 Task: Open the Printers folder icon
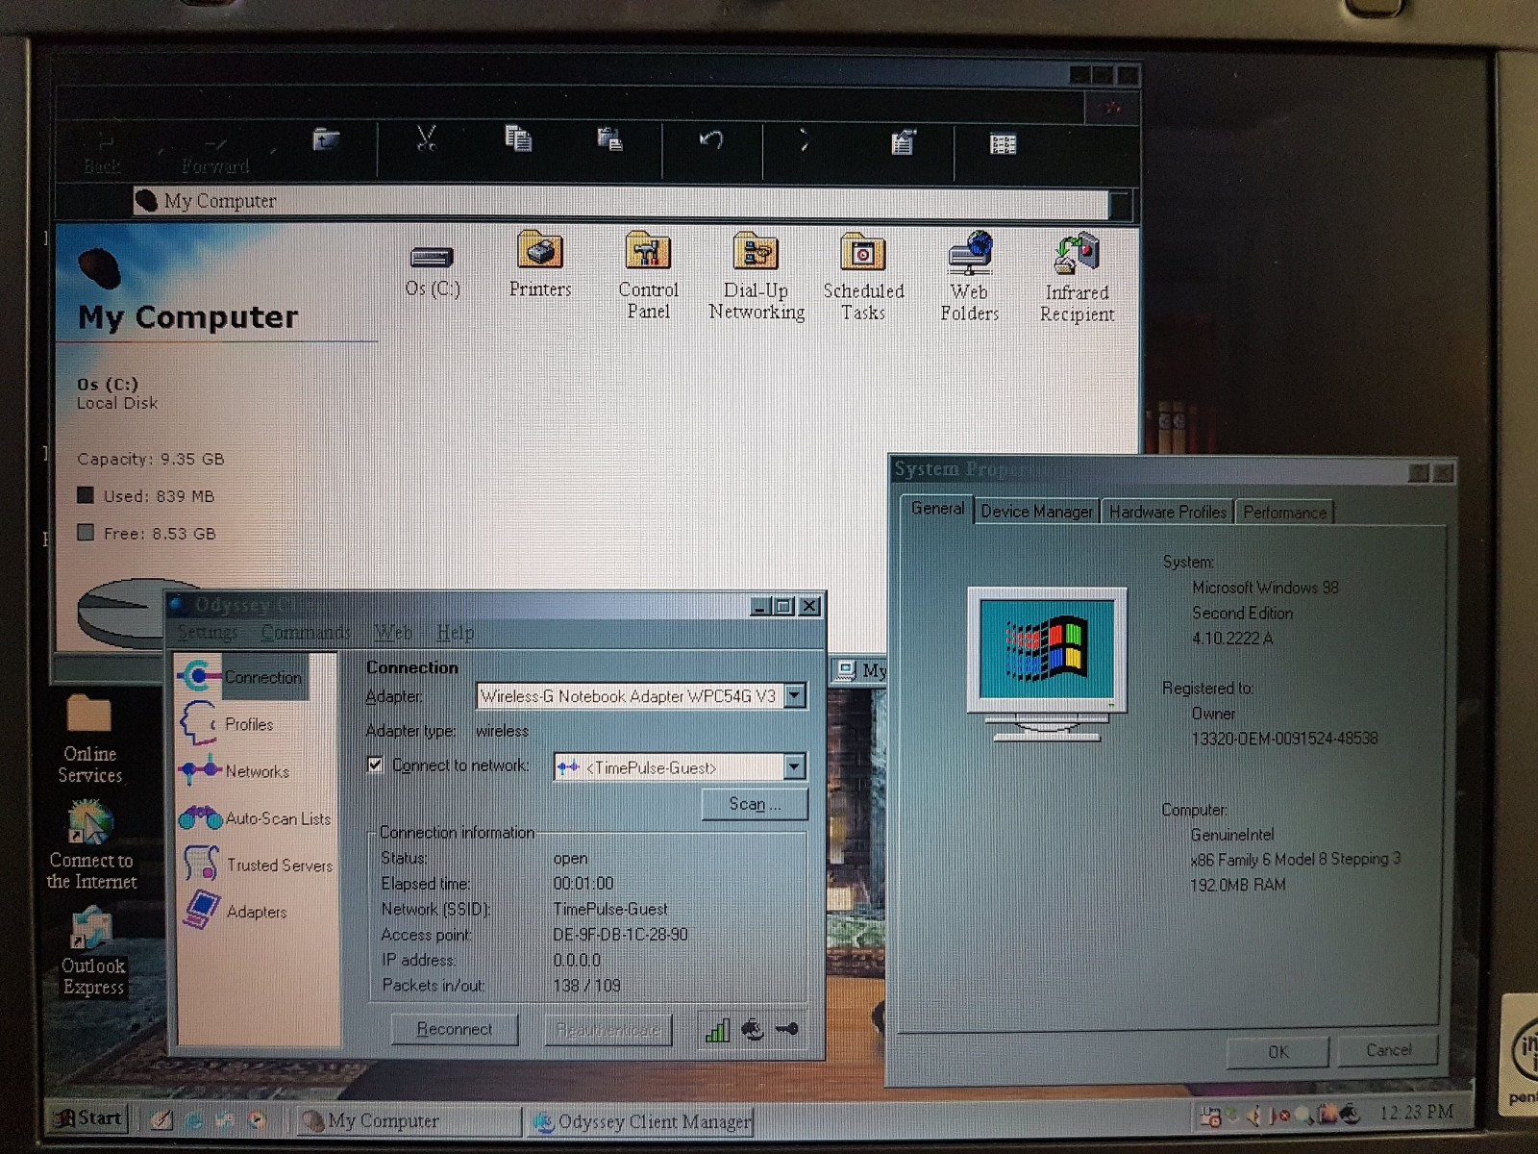(540, 264)
